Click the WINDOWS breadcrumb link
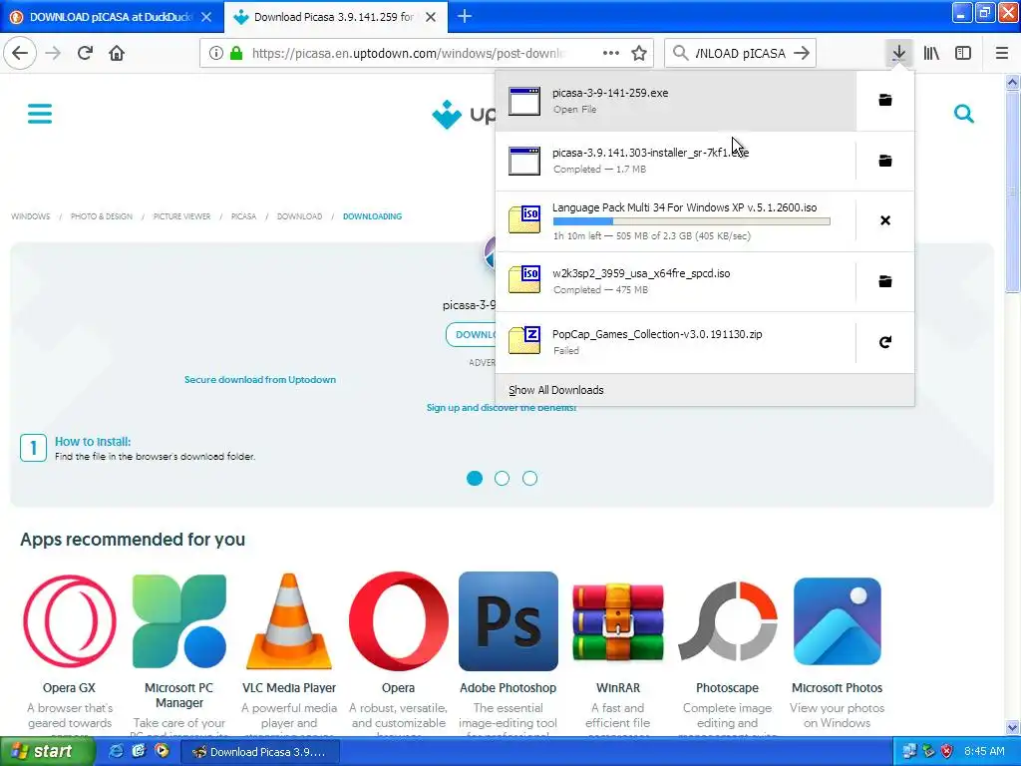 pyautogui.click(x=31, y=216)
